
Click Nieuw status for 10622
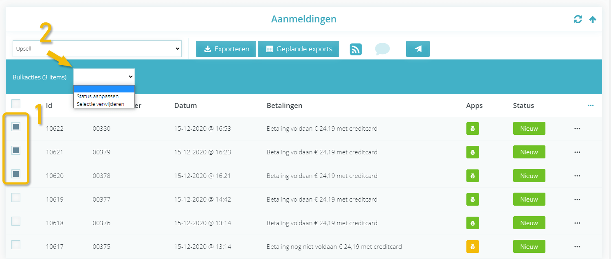[529, 129]
